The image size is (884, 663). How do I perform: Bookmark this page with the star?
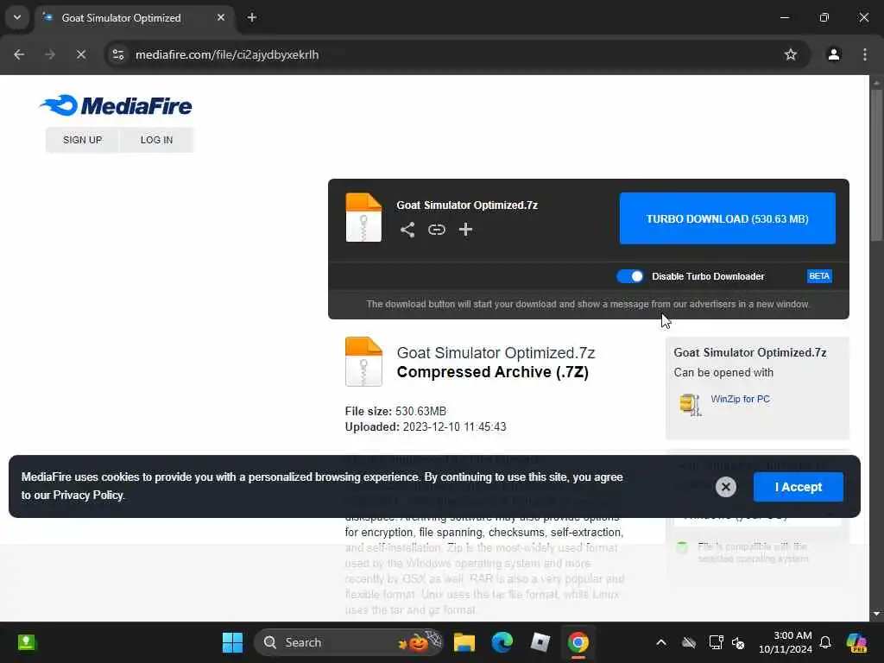pos(791,54)
